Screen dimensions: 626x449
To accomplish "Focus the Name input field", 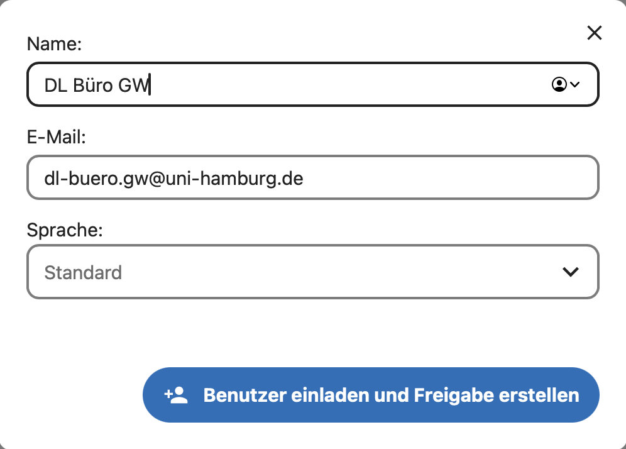I will pyautogui.click(x=283, y=84).
